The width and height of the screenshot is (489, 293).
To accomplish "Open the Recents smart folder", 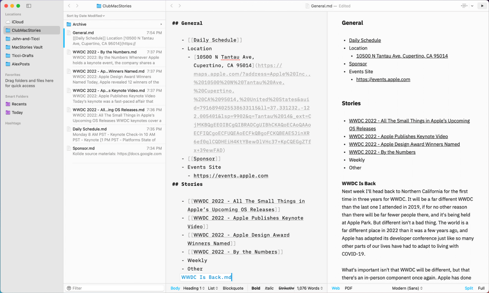I will pos(19,104).
